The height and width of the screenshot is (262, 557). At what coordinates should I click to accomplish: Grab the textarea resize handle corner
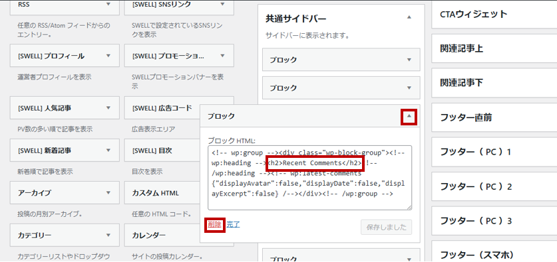tap(409, 208)
